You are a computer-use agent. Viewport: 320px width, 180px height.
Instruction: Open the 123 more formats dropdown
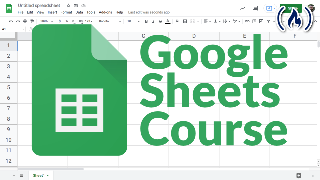click(x=89, y=21)
